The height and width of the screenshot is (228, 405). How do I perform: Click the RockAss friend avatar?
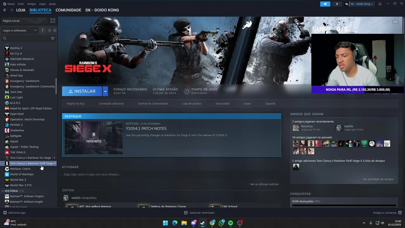[296, 128]
